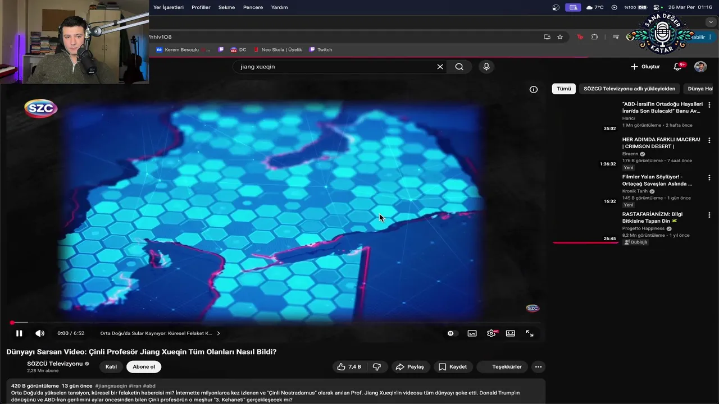Image resolution: width=719 pixels, height=404 pixels.
Task: Run search with the magnifier icon
Action: pyautogui.click(x=459, y=67)
